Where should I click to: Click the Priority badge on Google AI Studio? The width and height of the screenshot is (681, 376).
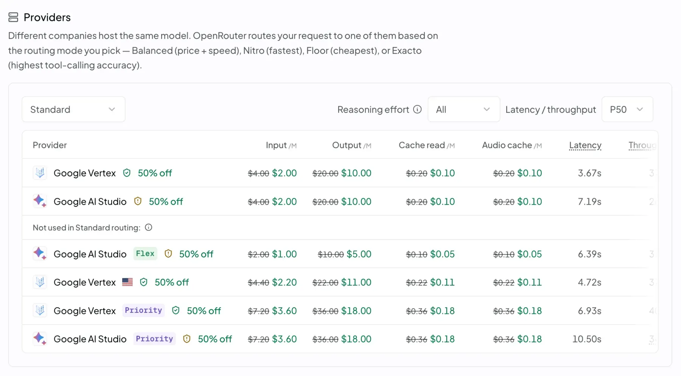click(x=154, y=339)
